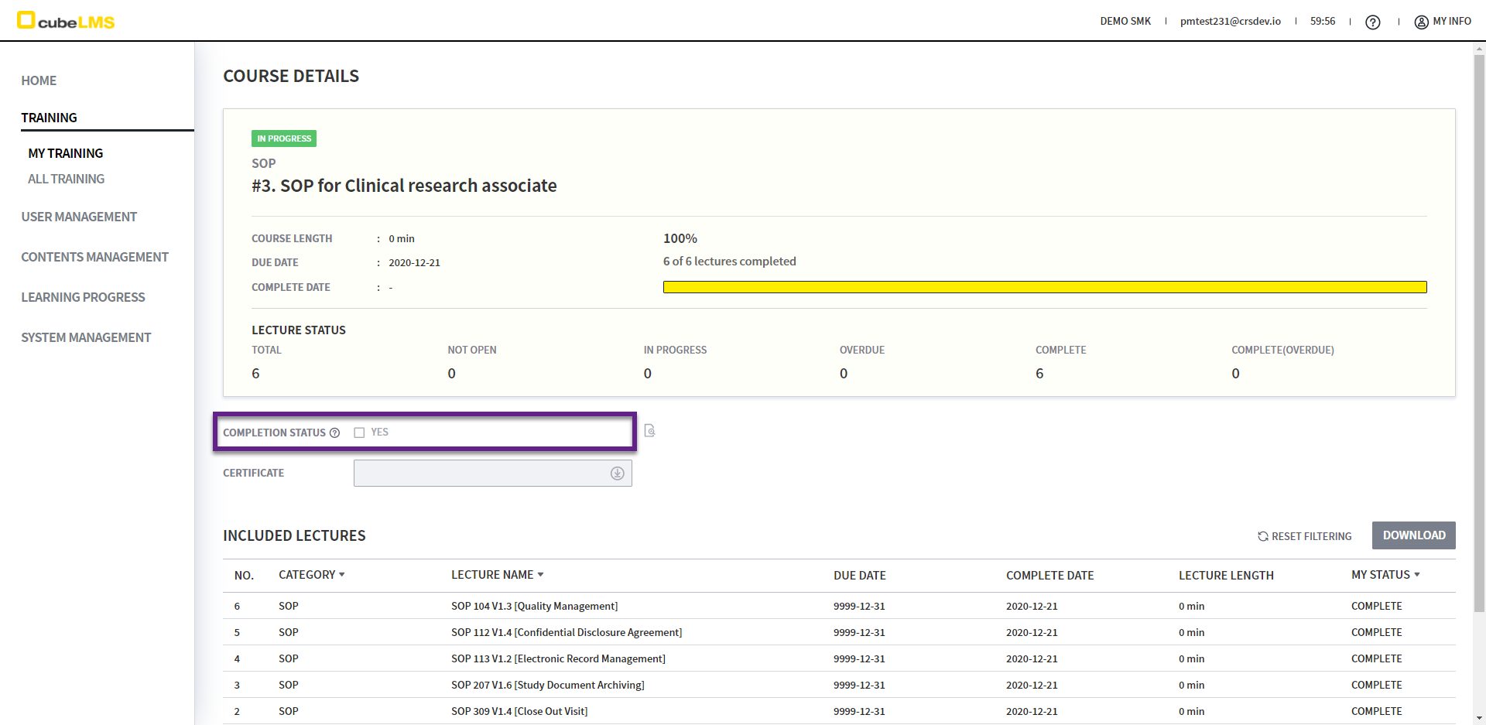Screen dimensions: 1486x725
Task: Click the document preview icon beside Completion Status
Action: coord(649,431)
